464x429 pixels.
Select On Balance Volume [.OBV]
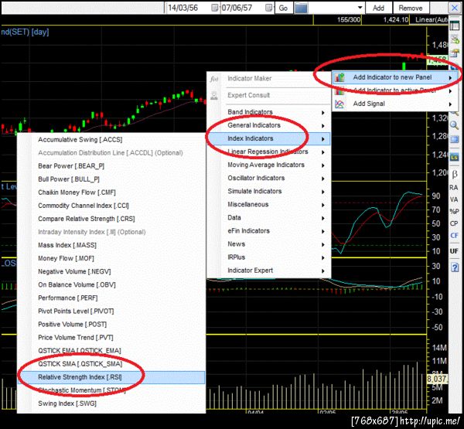coord(111,285)
